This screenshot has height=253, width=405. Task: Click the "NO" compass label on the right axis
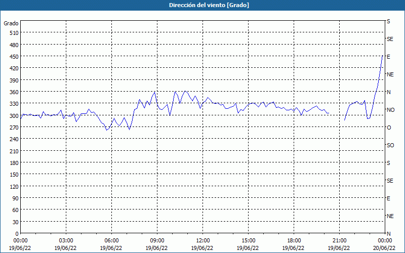point(390,110)
